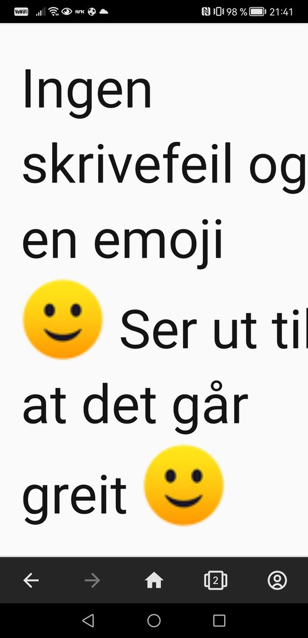Tap the browser forward arrow
The height and width of the screenshot is (638, 308).
pos(92,580)
